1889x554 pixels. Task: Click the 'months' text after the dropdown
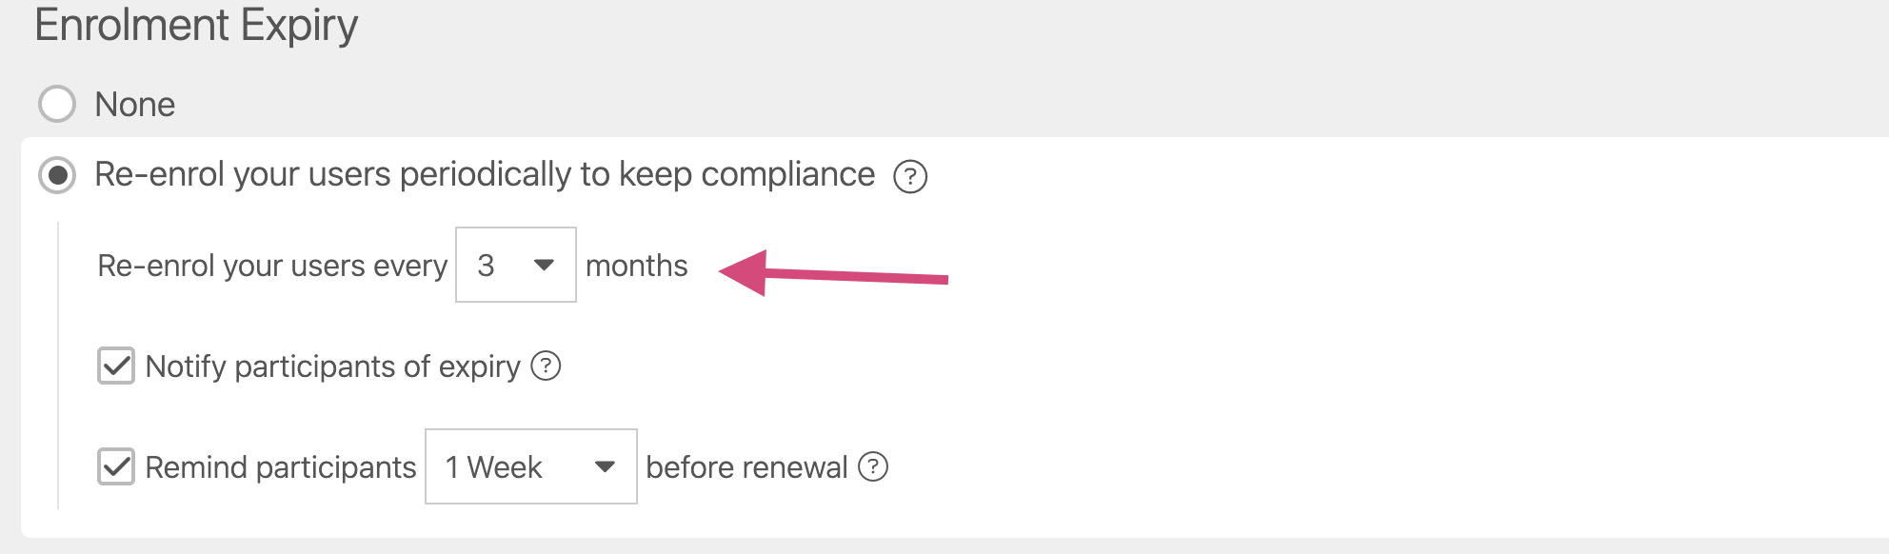(636, 266)
